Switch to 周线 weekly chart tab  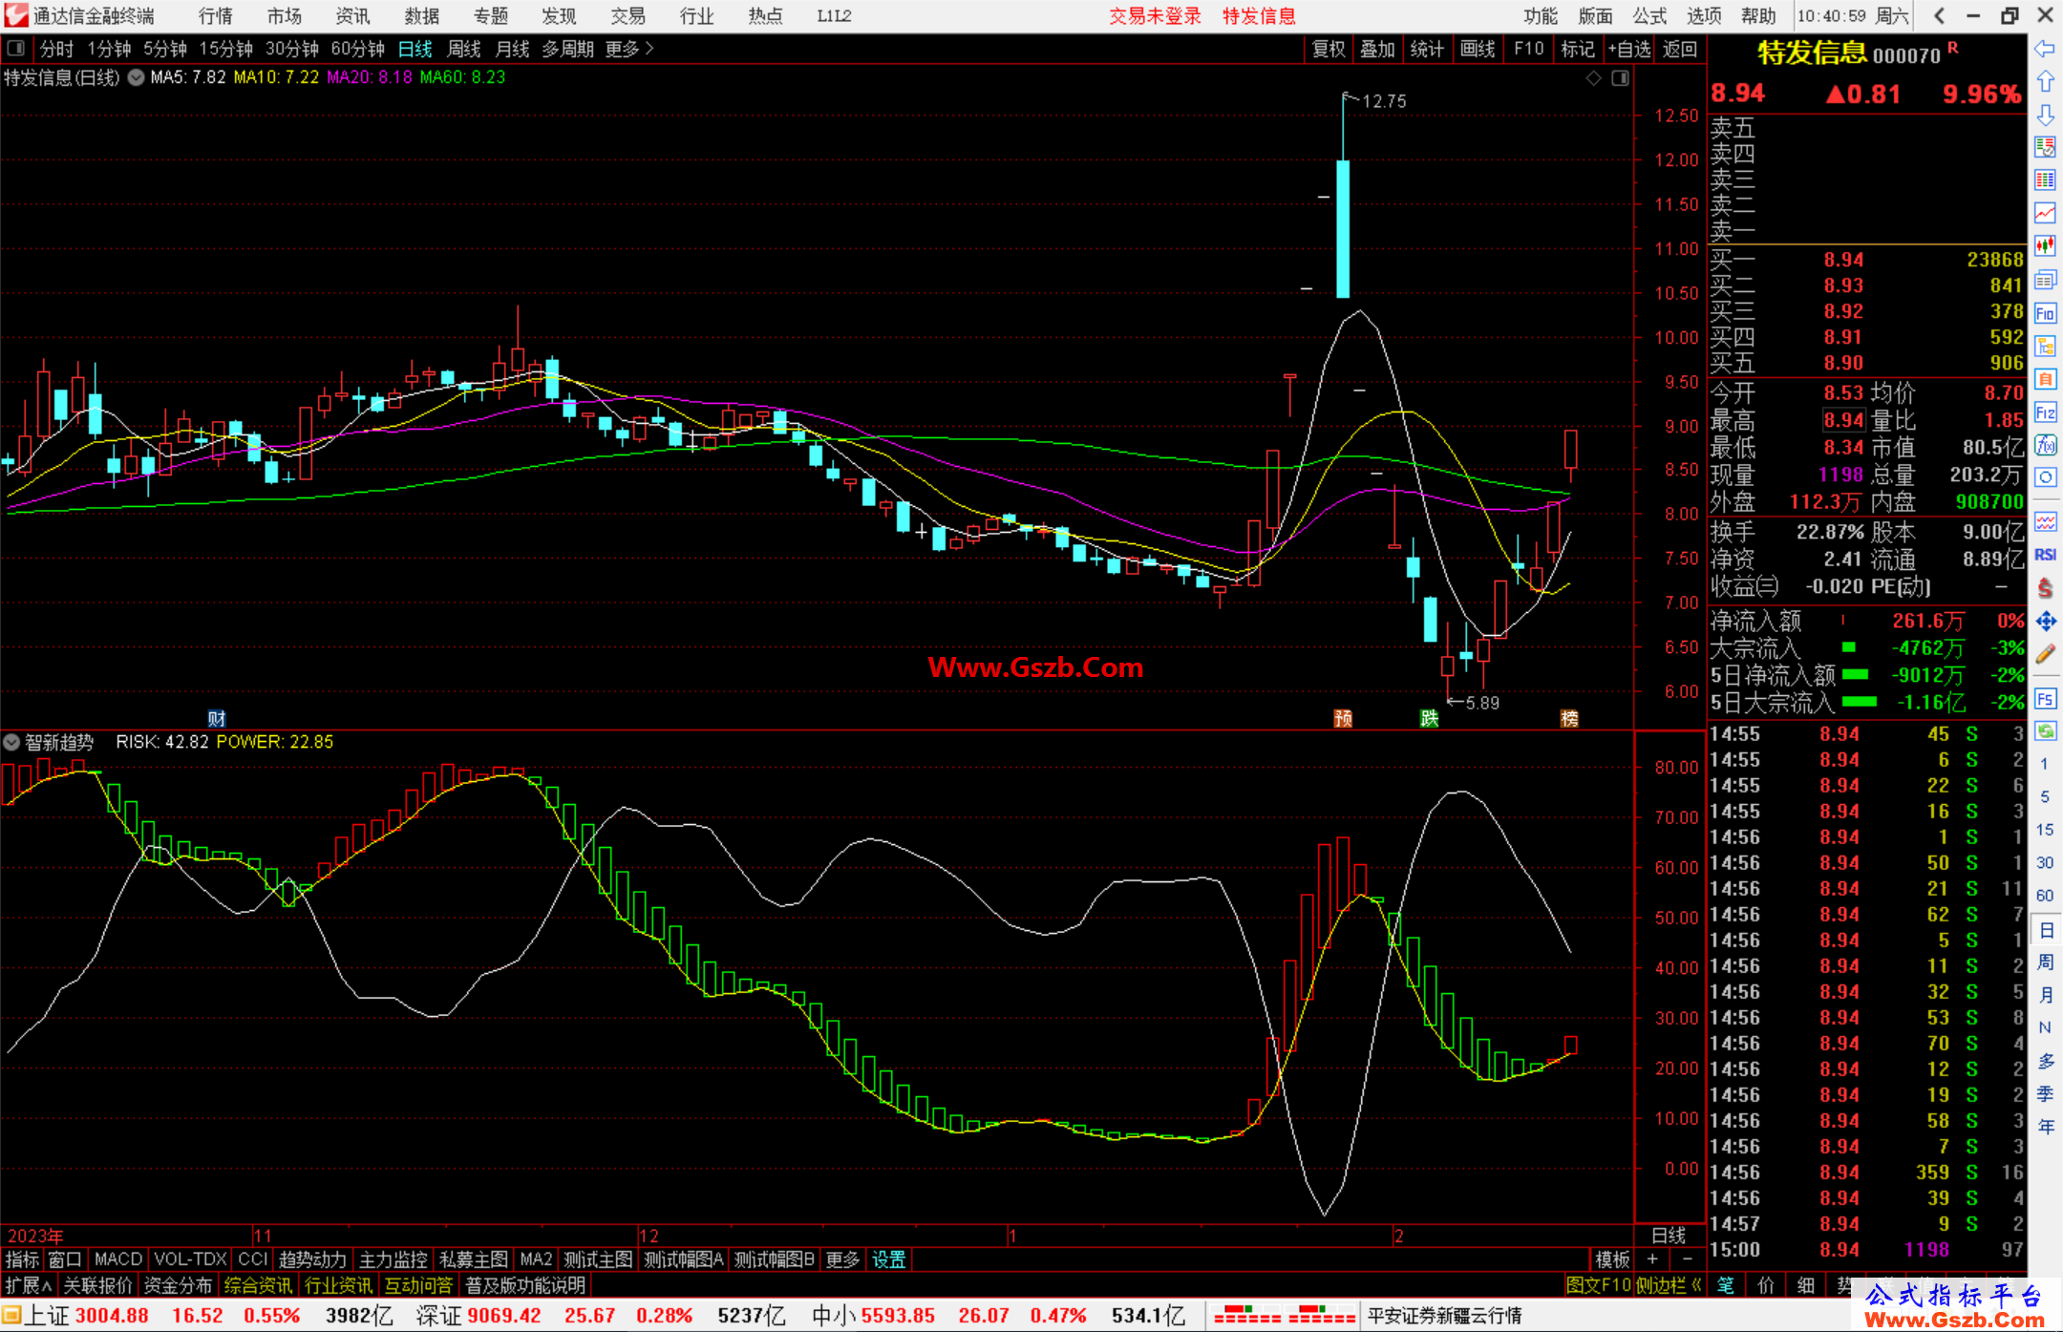tap(464, 49)
